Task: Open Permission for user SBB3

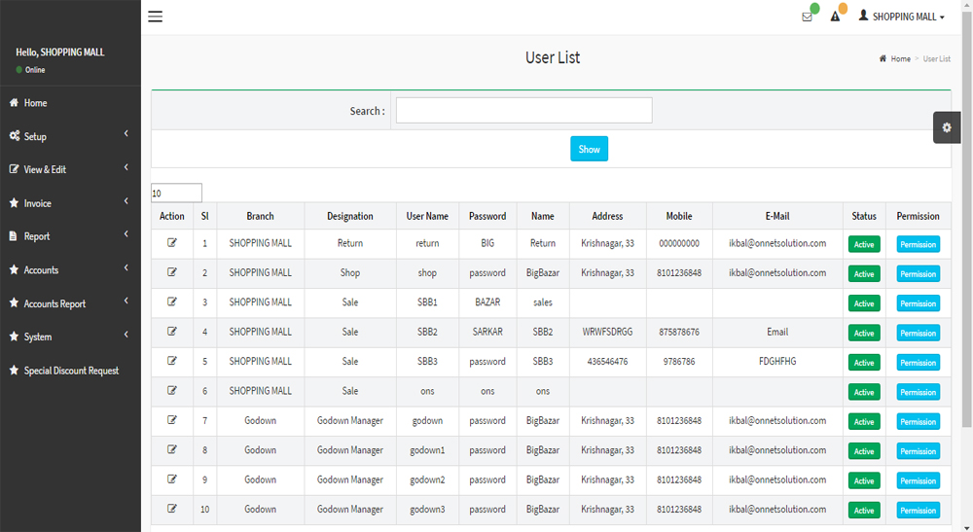Action: click(918, 363)
